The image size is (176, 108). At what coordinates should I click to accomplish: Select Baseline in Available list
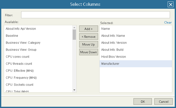click(x=12, y=36)
